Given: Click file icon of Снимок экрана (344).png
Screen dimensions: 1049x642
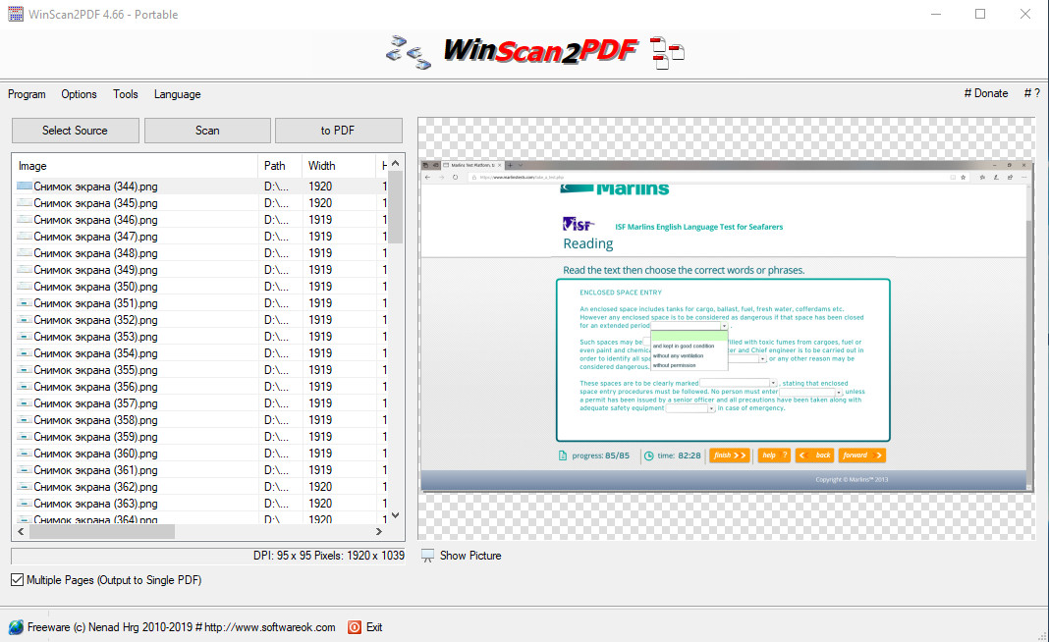Looking at the screenshot, I should [x=25, y=187].
